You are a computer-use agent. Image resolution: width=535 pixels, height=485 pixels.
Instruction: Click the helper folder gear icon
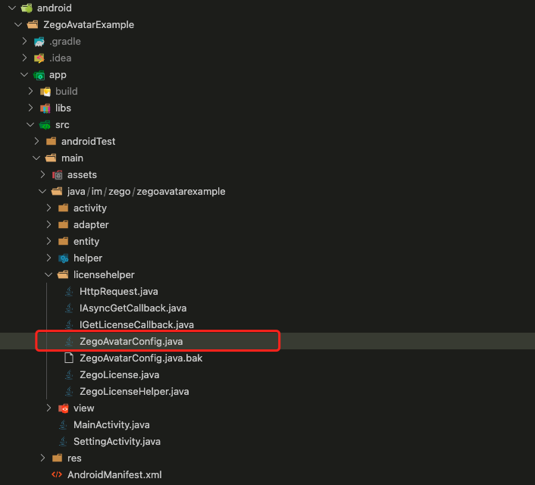tap(63, 258)
